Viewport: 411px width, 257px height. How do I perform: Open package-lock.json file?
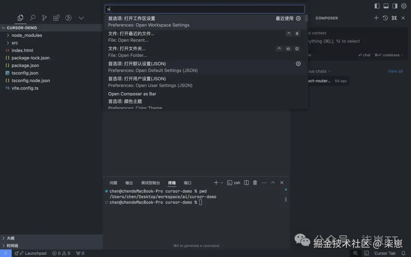click(51, 58)
